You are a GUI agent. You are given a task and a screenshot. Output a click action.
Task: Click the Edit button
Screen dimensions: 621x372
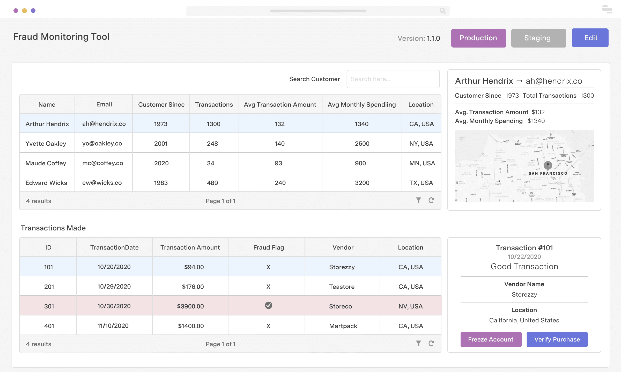[590, 38]
